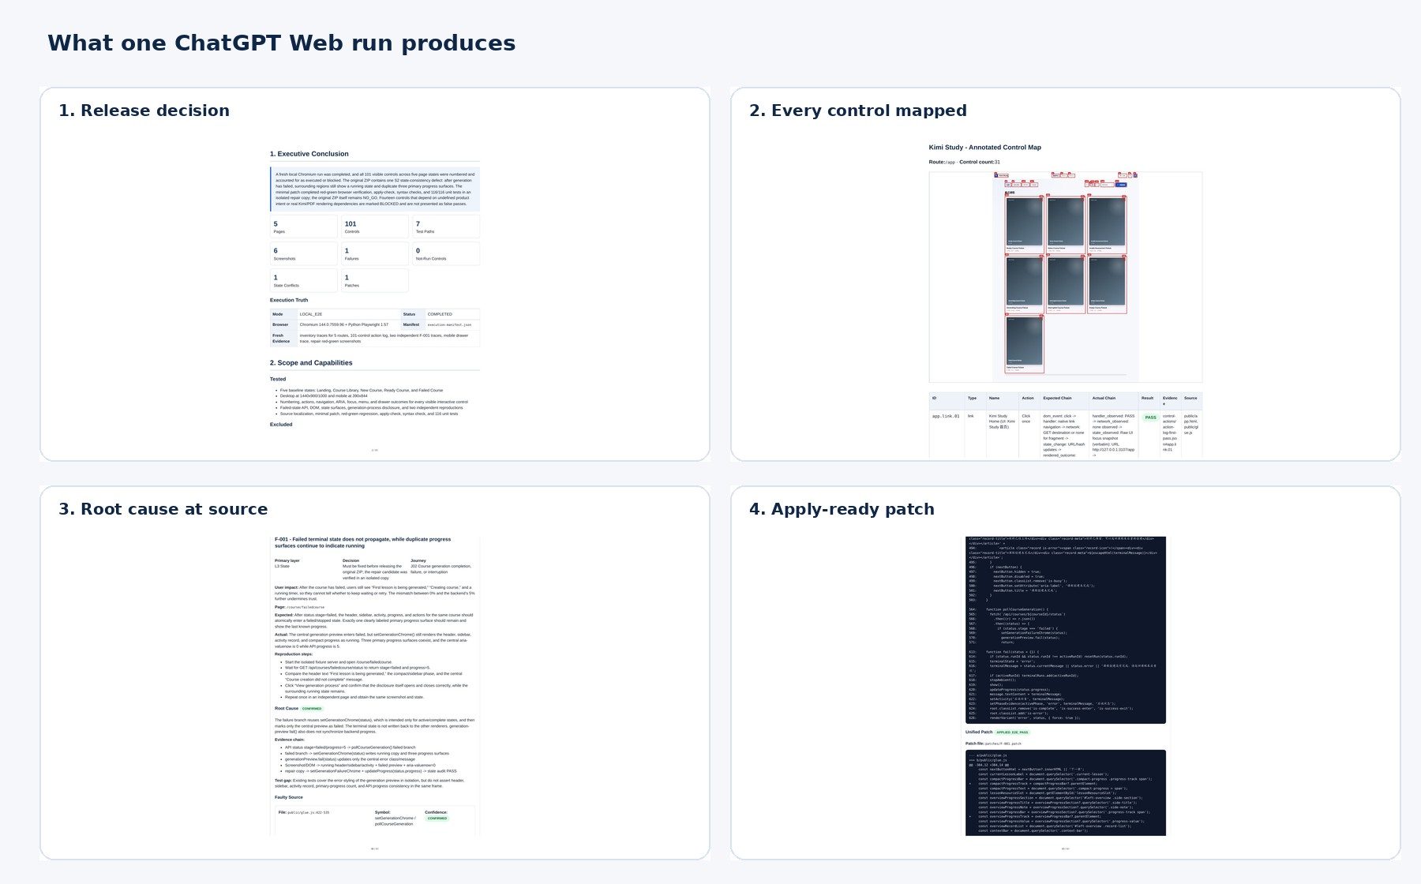Click the lower unified diff code block
This screenshot has width=1421, height=884.
pos(1066,792)
